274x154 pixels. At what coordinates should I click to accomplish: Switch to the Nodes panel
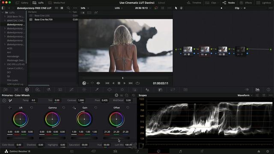tap(229, 3)
